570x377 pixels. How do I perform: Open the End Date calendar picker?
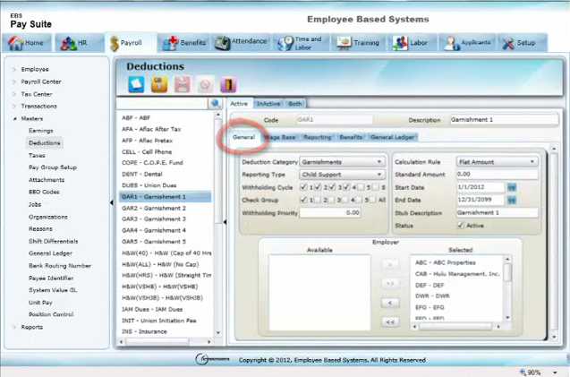pos(512,200)
